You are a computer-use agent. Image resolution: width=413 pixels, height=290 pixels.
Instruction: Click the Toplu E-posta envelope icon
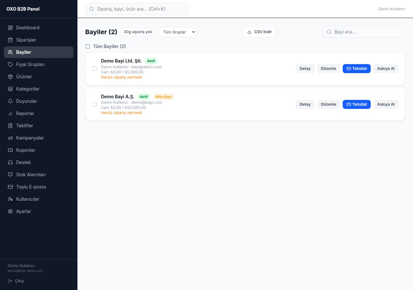pos(10,187)
